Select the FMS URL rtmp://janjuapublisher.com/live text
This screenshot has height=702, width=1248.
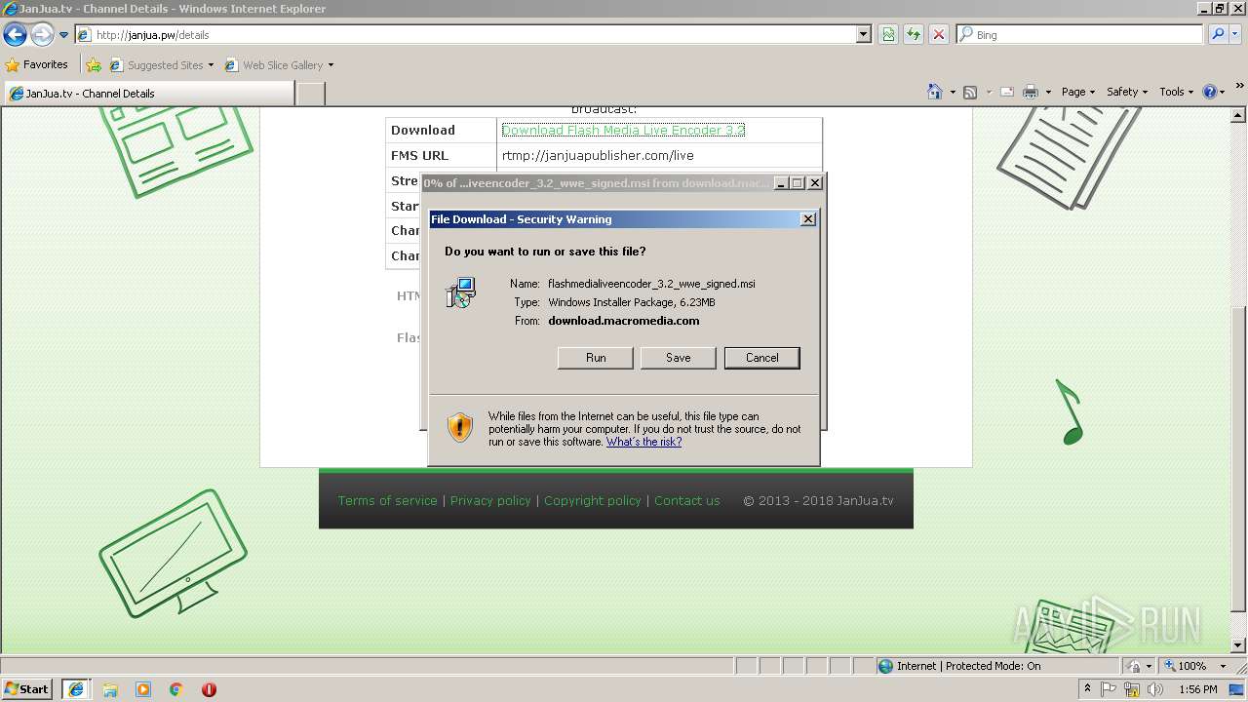point(598,155)
